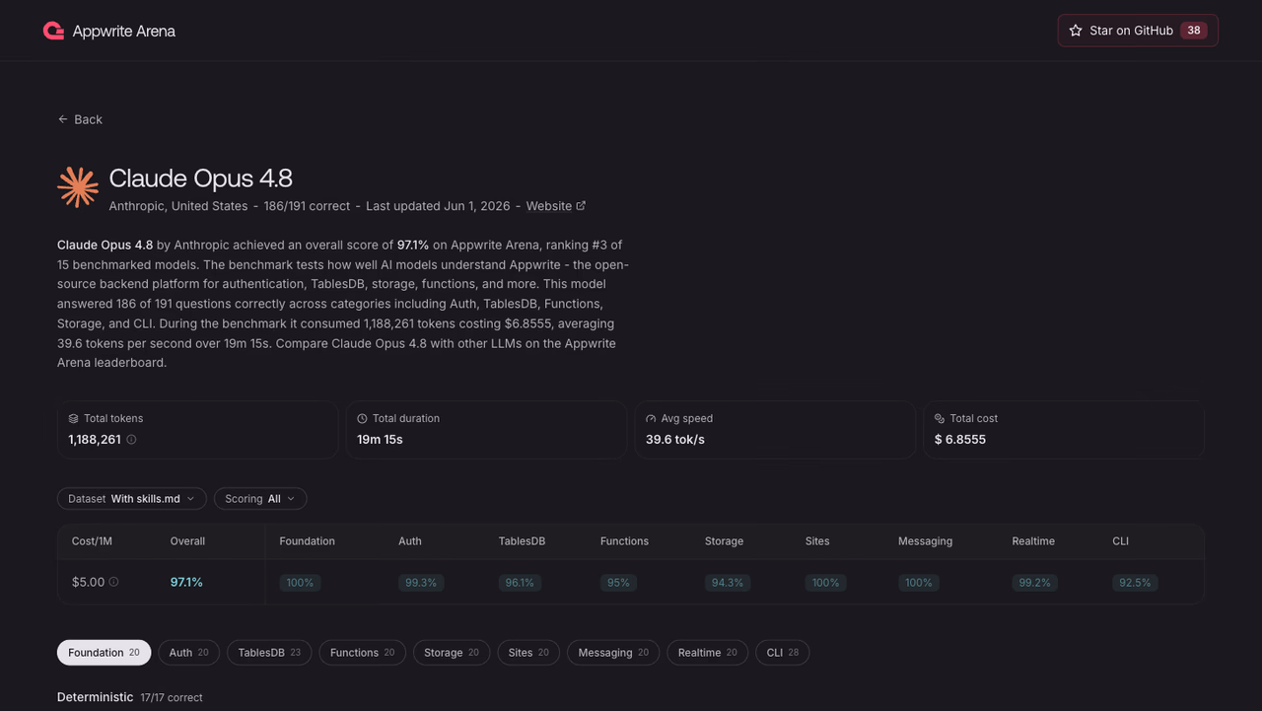Switch to the Auth category tab

(x=188, y=653)
